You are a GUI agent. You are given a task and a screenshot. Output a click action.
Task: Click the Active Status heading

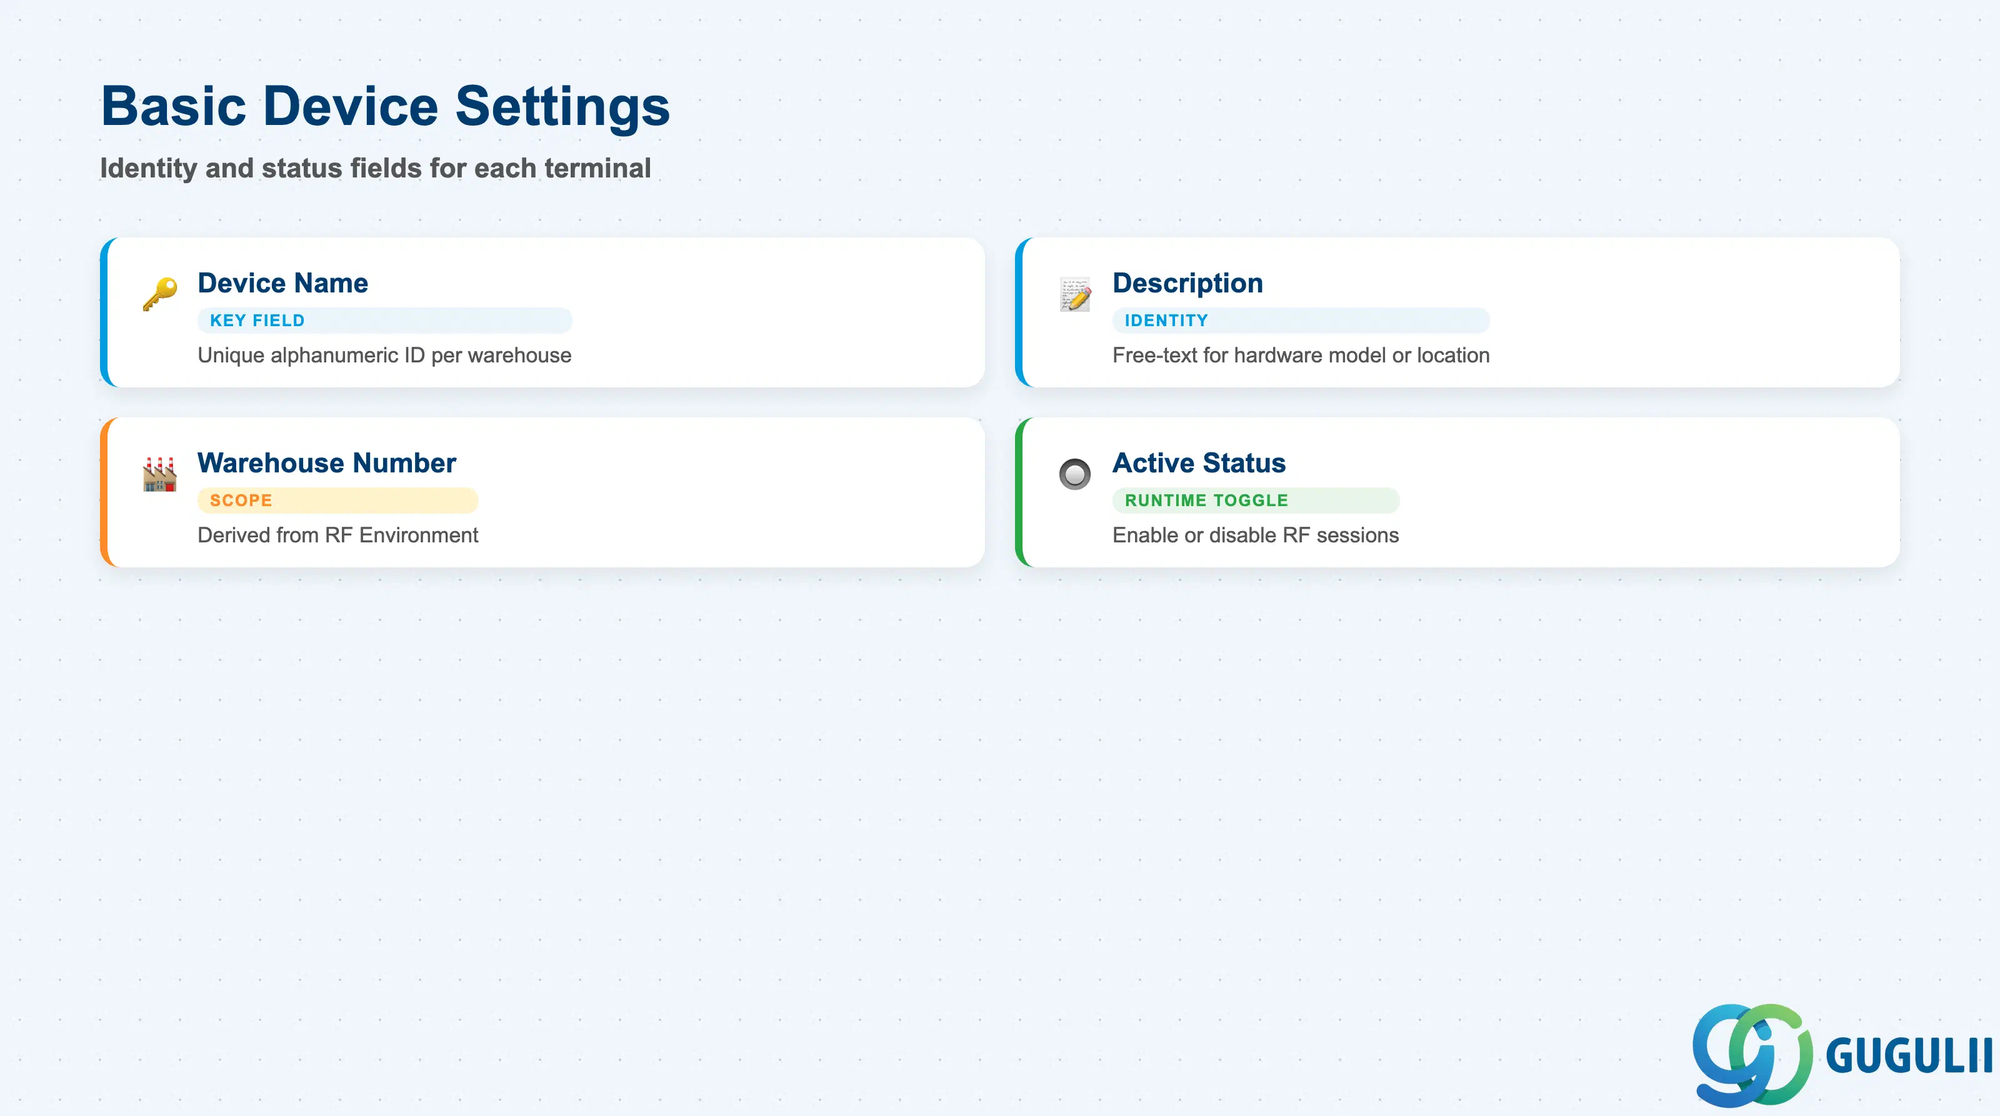[1199, 463]
